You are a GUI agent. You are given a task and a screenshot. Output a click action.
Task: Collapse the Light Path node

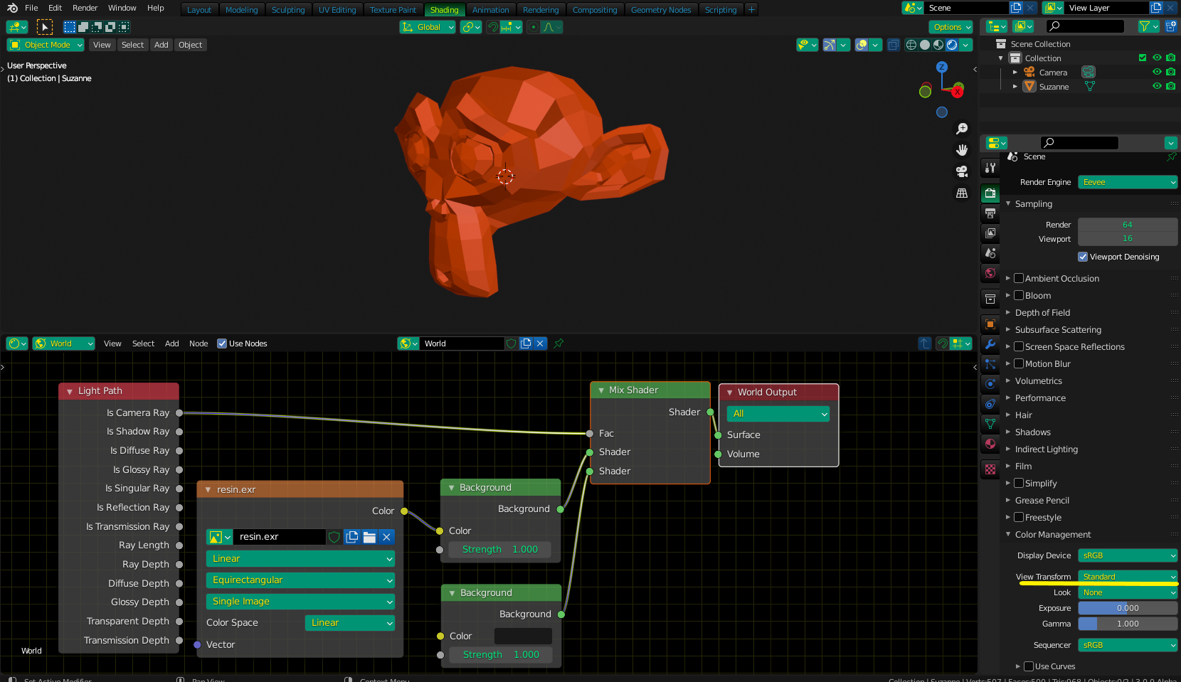tap(70, 391)
